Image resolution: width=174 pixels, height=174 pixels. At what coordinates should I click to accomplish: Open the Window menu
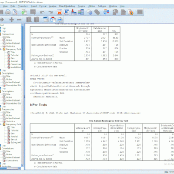coord(113,6)
